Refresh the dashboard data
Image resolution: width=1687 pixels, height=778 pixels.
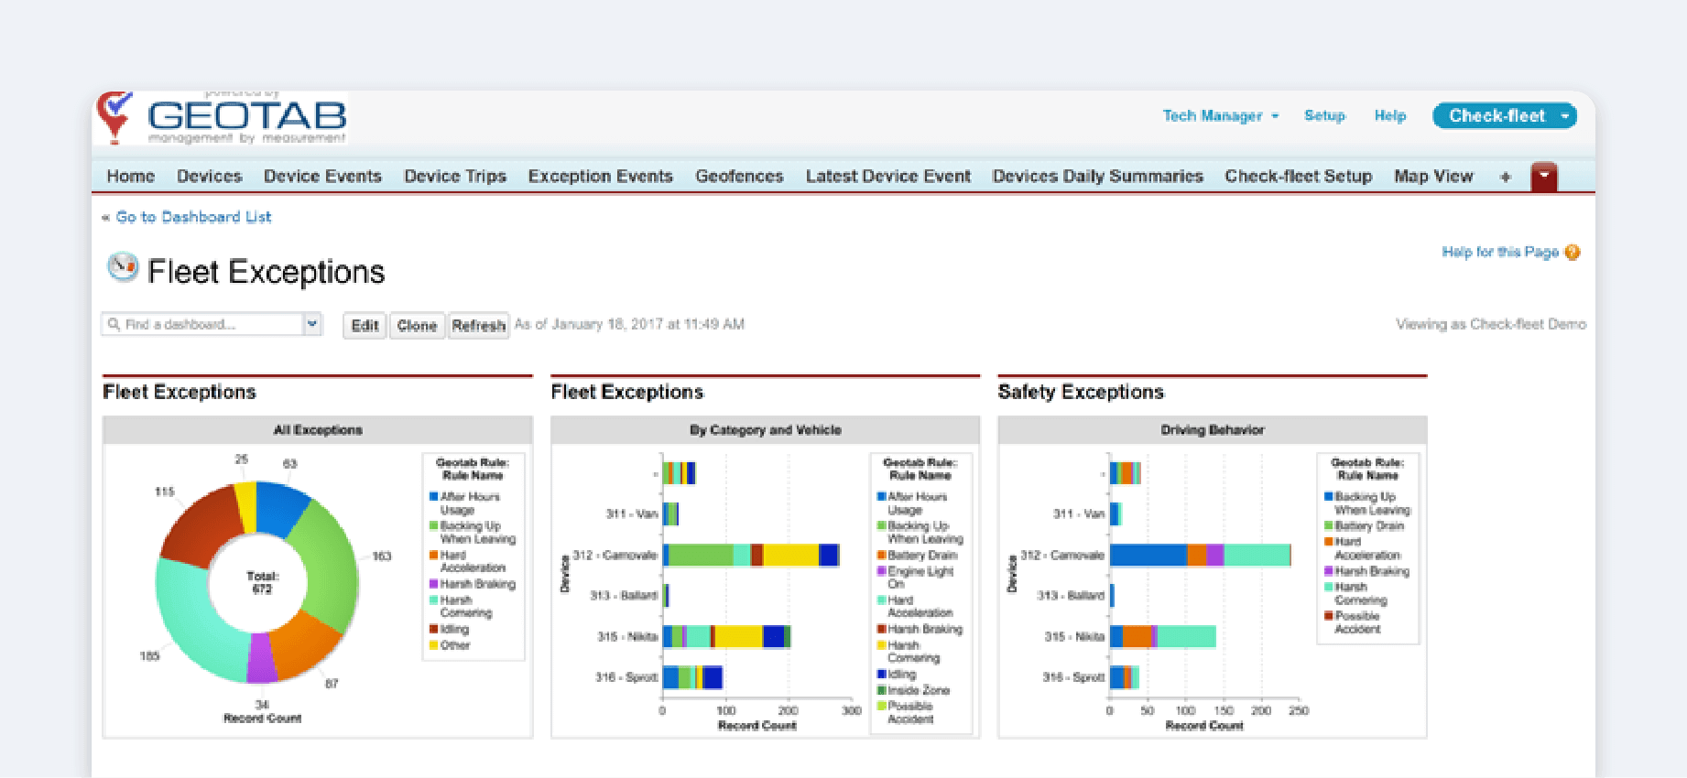pos(478,326)
